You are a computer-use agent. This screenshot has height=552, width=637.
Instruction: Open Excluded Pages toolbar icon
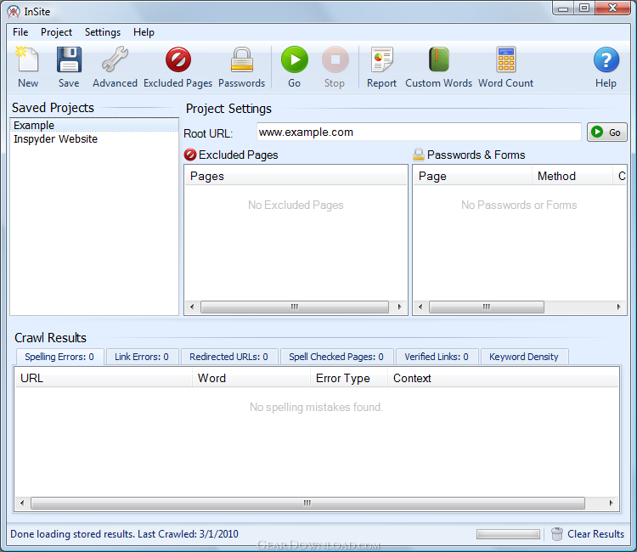[x=178, y=61]
